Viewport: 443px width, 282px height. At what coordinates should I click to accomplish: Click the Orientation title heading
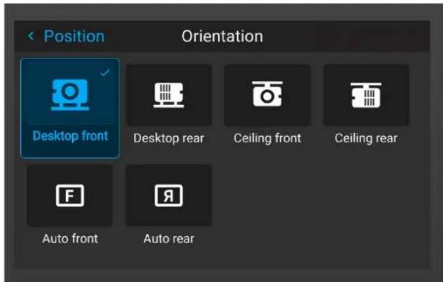(x=222, y=36)
